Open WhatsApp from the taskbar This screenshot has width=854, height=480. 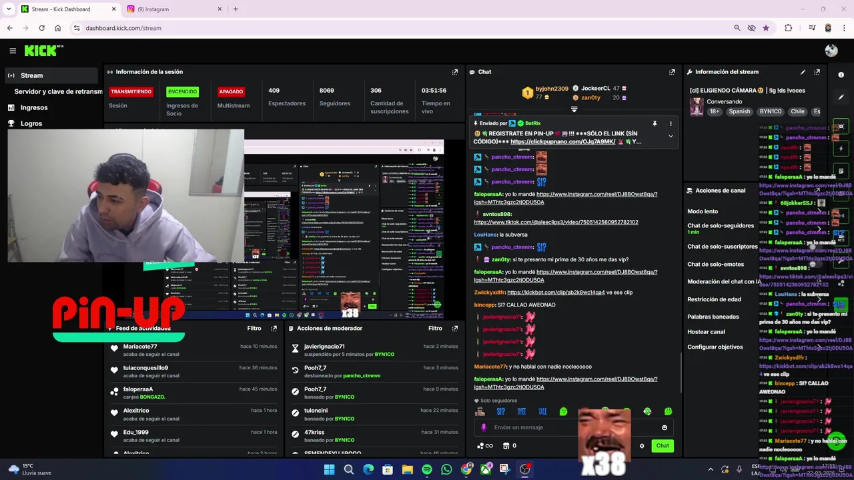click(x=446, y=470)
